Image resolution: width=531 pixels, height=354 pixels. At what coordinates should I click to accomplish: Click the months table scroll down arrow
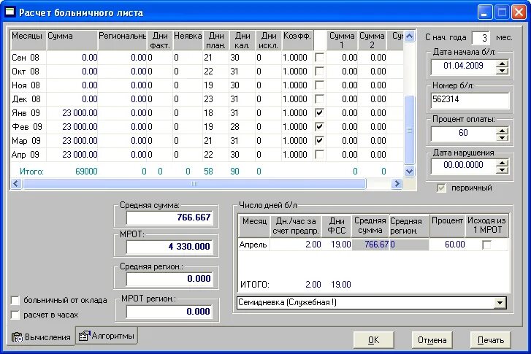[x=410, y=172]
